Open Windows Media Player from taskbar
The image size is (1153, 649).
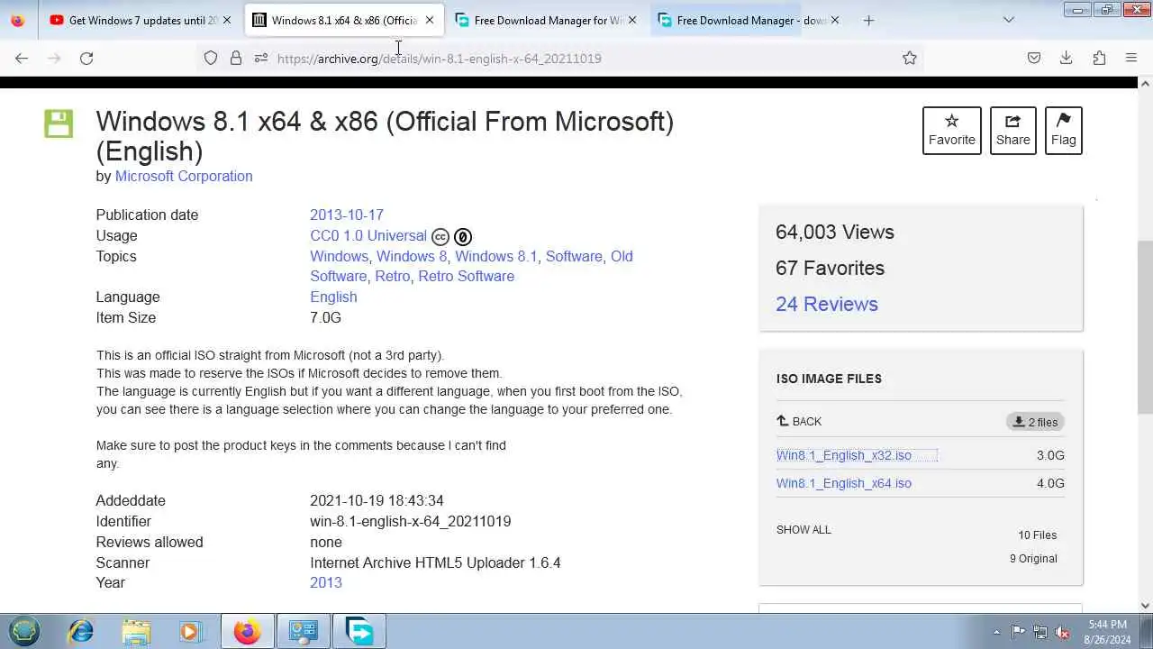click(x=190, y=631)
